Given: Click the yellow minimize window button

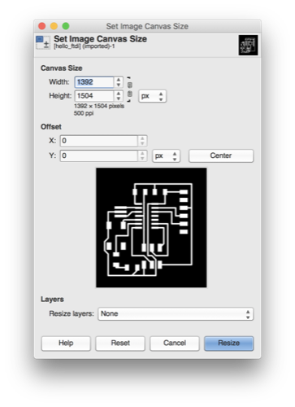Looking at the screenshot, I should (x=54, y=26).
